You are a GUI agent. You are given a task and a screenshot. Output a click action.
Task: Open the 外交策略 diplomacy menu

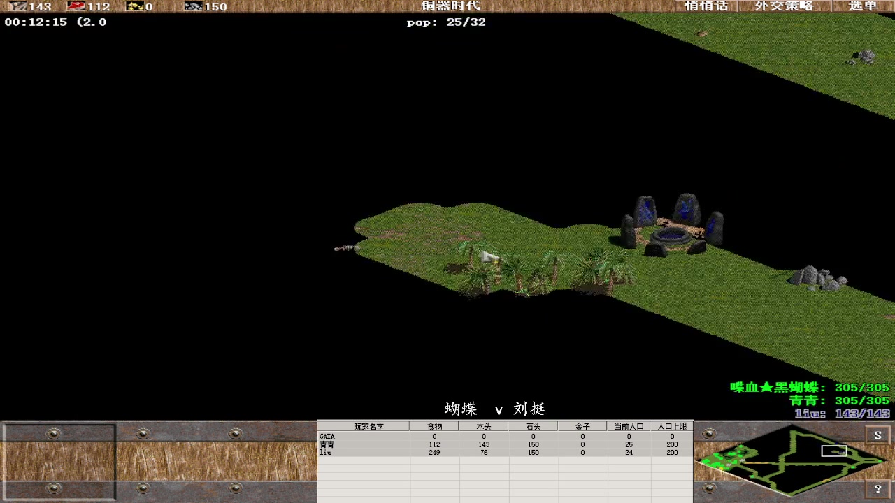[x=784, y=6]
